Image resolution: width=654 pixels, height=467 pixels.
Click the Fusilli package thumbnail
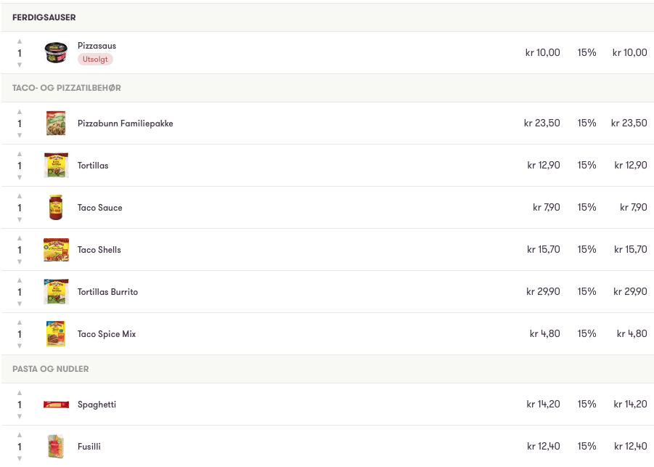56,447
